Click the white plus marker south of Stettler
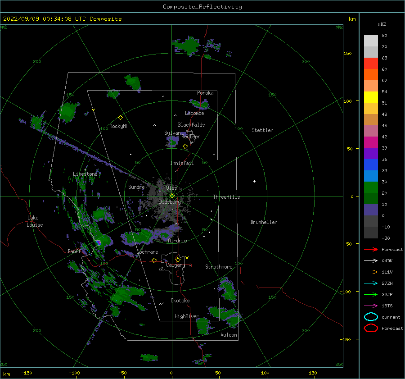The image size is (405, 379). [x=254, y=181]
